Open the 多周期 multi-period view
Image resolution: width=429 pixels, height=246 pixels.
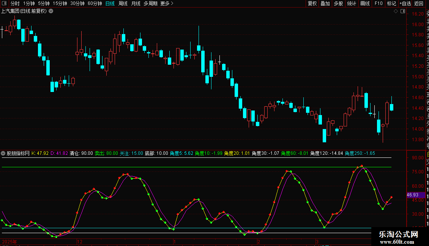(x=150, y=3)
